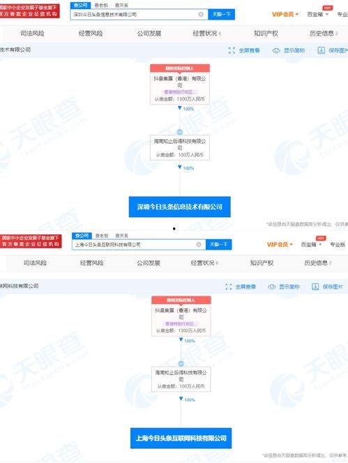
Task: Select the blue 上海今日头条互联网科技有限公司 node
Action: pyautogui.click(x=181, y=438)
